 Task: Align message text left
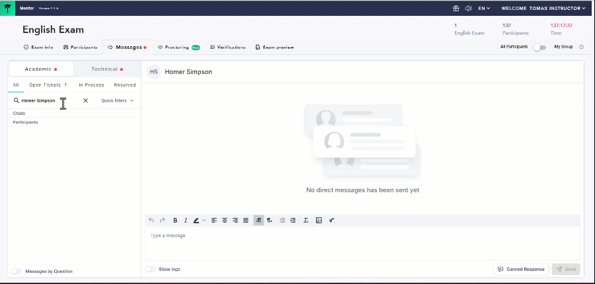click(214, 221)
